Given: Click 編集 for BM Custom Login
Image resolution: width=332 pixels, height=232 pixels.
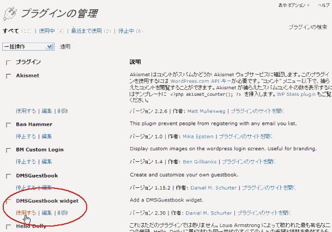Looking at the screenshot, I should coord(46,162).
